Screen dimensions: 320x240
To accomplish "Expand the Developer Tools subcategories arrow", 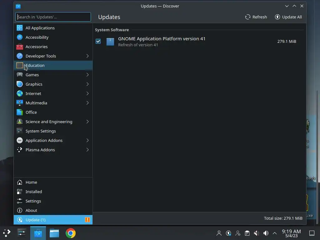I will (87, 56).
